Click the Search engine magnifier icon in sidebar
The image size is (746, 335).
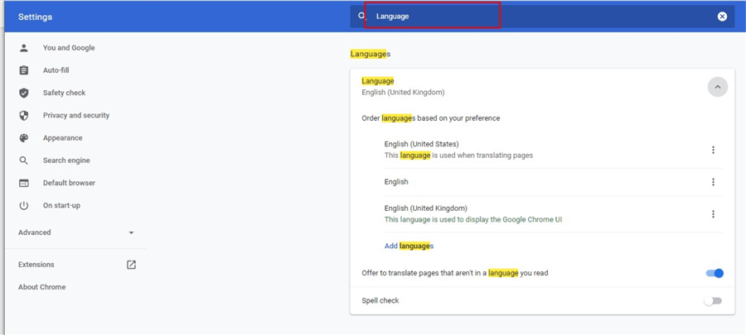click(24, 160)
